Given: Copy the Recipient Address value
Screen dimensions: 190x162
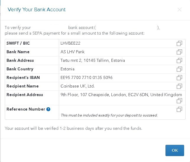Looking at the screenshot, I should pyautogui.click(x=179, y=101).
